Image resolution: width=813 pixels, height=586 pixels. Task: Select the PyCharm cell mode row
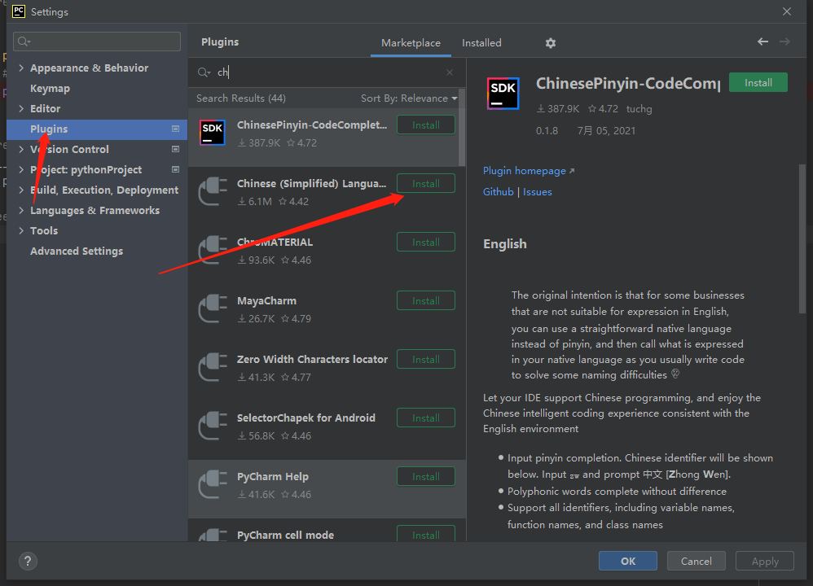[327, 531]
